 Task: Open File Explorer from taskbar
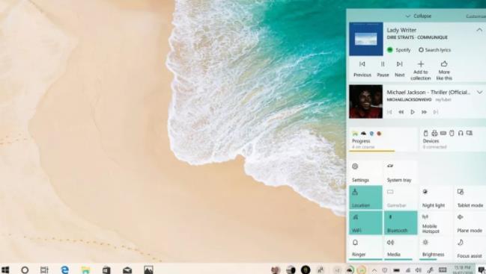tap(85, 270)
